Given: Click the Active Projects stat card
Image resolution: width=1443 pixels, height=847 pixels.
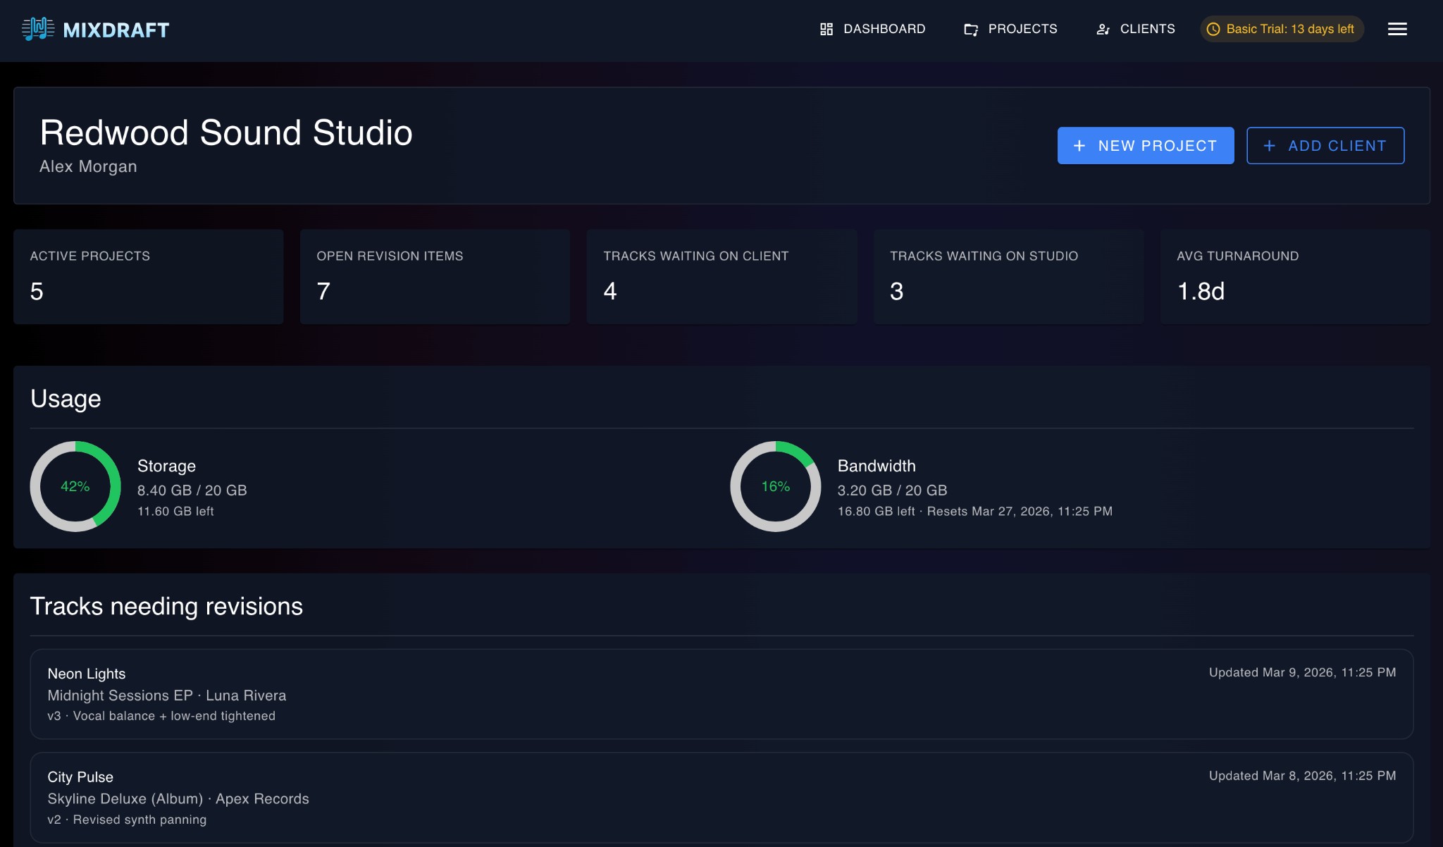Looking at the screenshot, I should click(148, 276).
